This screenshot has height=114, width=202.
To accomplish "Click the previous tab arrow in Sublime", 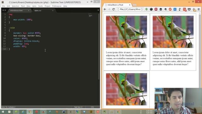I will click(3, 10).
